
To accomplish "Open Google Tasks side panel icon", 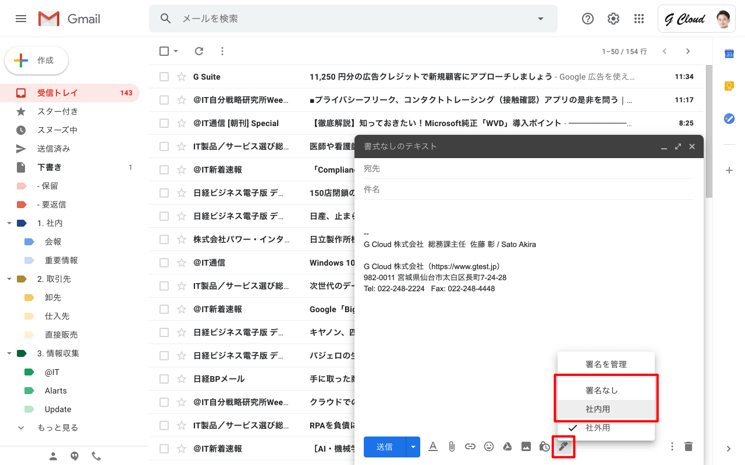I will 729,118.
